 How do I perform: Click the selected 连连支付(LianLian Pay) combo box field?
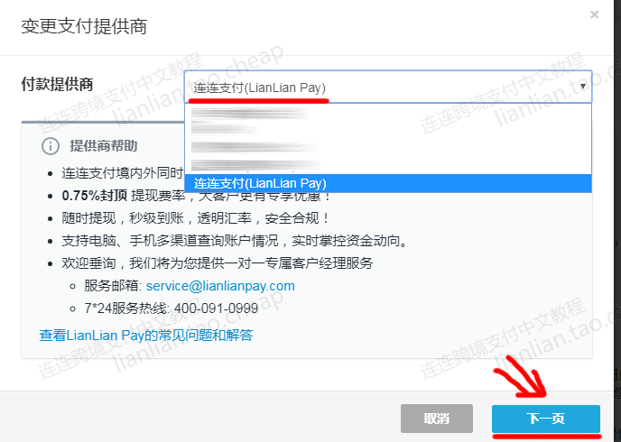(x=388, y=87)
